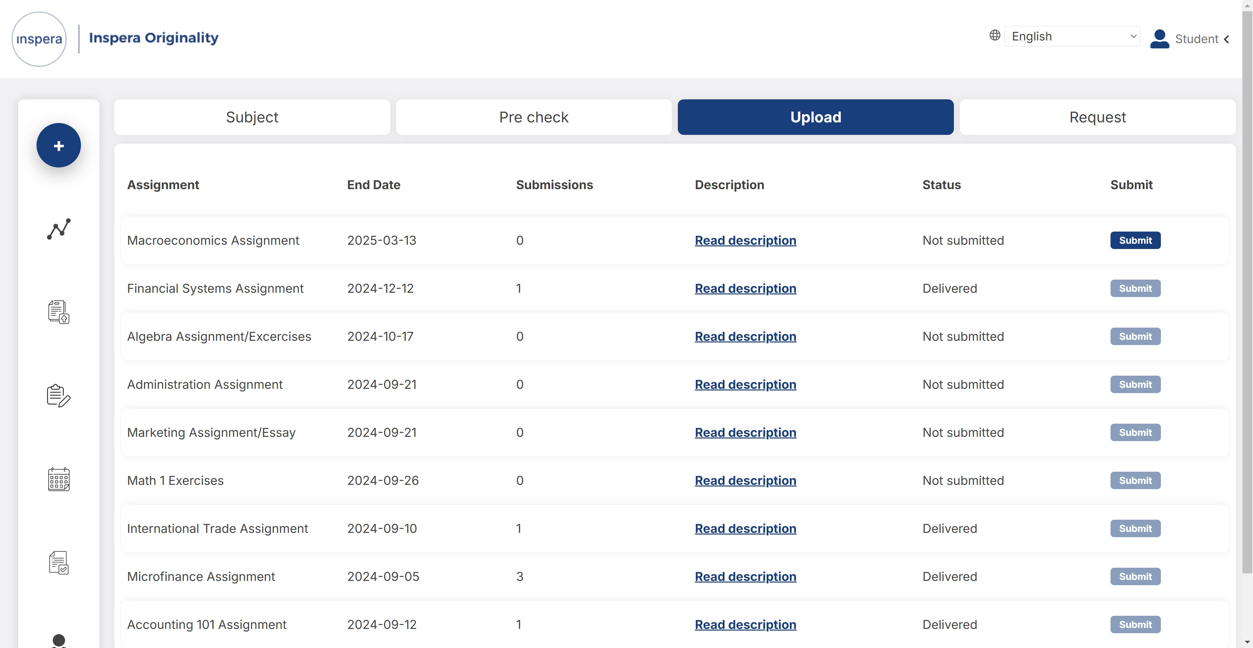Screen dimensions: 1253x648
Task: Click Delivered status of Financial Systems Assignment
Action: 950,288
